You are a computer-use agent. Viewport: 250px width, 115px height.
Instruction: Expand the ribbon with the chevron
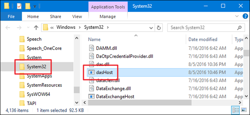click(237, 16)
